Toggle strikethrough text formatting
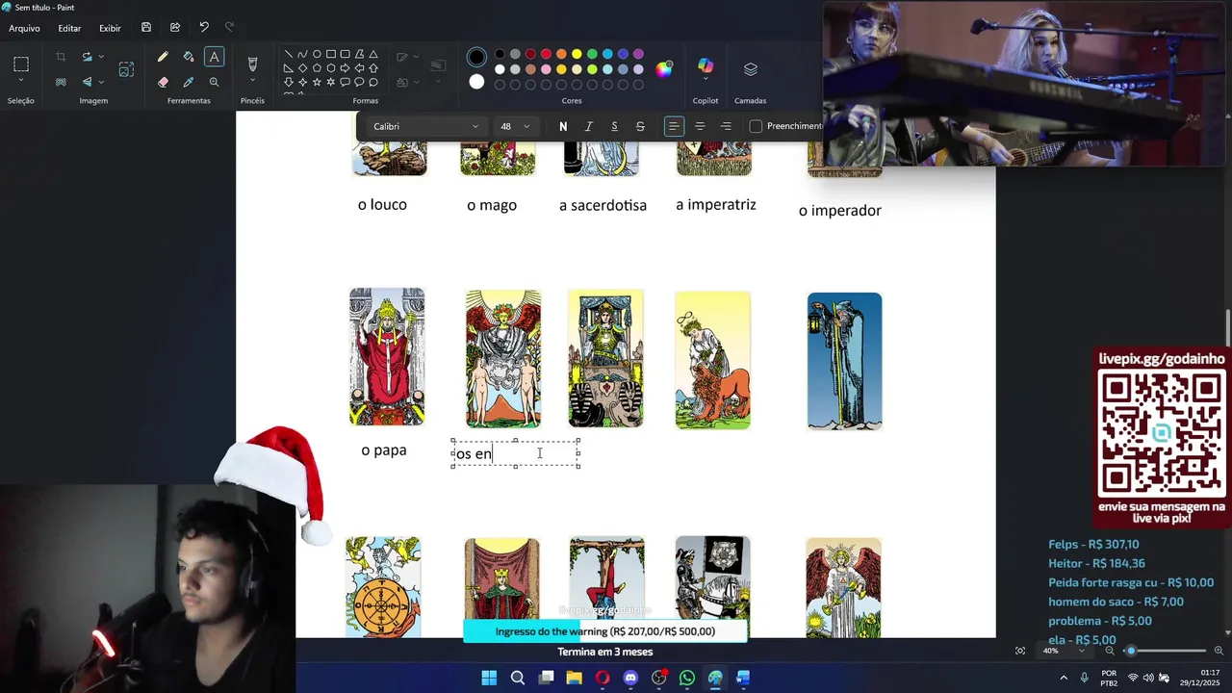The height and width of the screenshot is (693, 1232). tap(640, 126)
